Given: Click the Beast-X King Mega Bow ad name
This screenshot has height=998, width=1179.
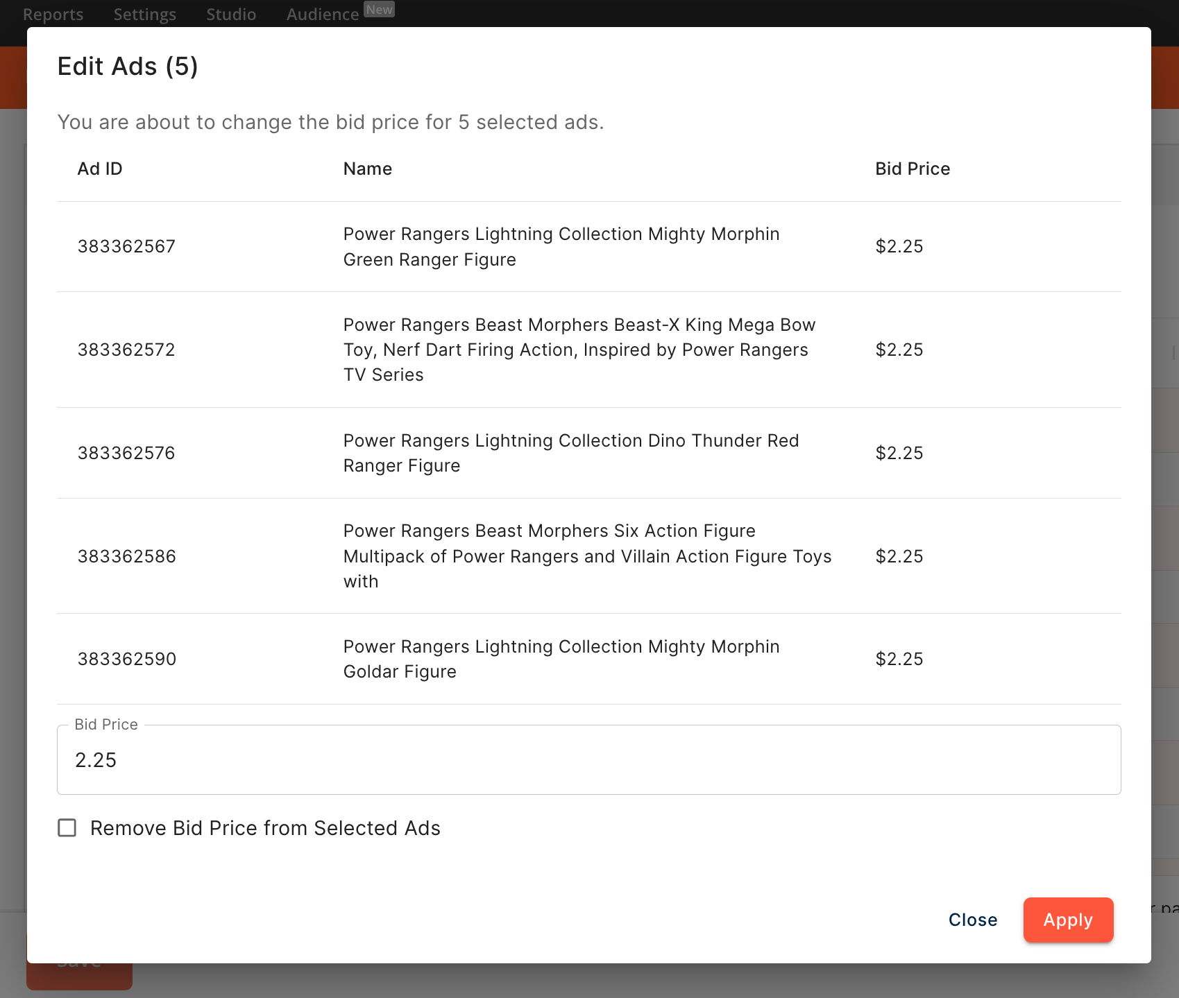Looking at the screenshot, I should (579, 350).
